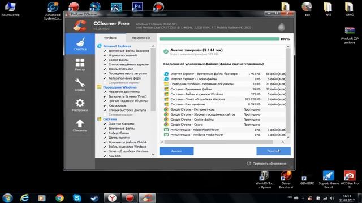Uncheck Буфер обмена checkbox
The width and height of the screenshot is (362, 203).
coord(105,133)
